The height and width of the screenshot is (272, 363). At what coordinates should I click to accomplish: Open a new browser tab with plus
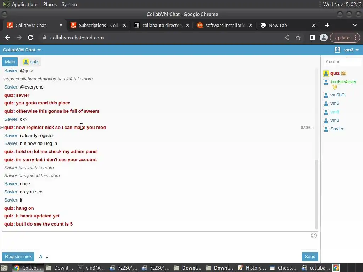point(327,25)
